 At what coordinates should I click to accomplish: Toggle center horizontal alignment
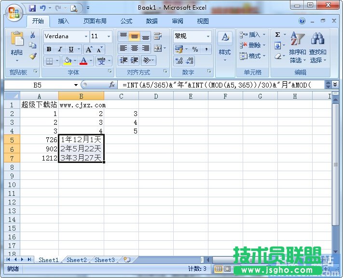[135, 48]
